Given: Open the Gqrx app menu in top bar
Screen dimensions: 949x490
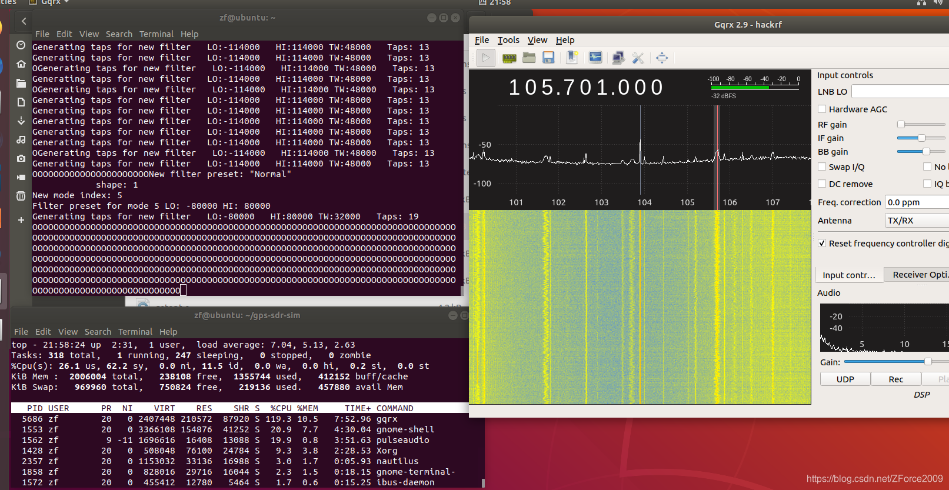Looking at the screenshot, I should tap(49, 2).
